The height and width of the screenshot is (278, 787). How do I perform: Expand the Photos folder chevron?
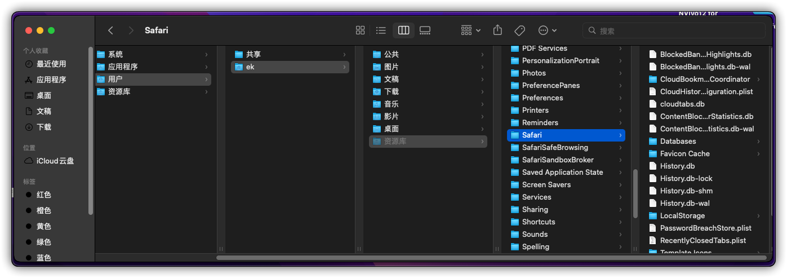tap(620, 73)
